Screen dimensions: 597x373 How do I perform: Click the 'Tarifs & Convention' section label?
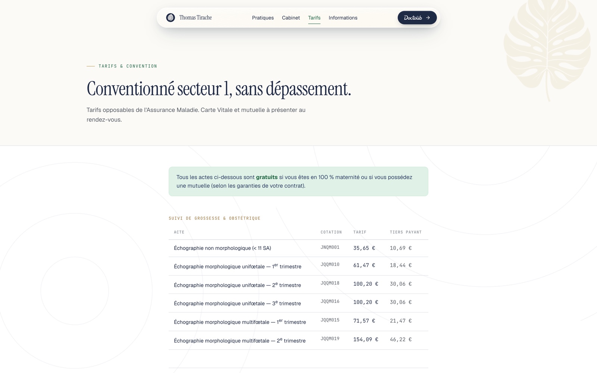point(128,66)
